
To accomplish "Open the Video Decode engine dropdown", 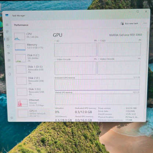I will tap(106, 59).
